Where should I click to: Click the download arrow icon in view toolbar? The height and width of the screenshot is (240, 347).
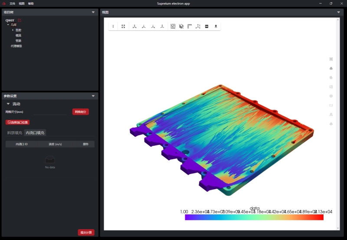[x=216, y=26]
